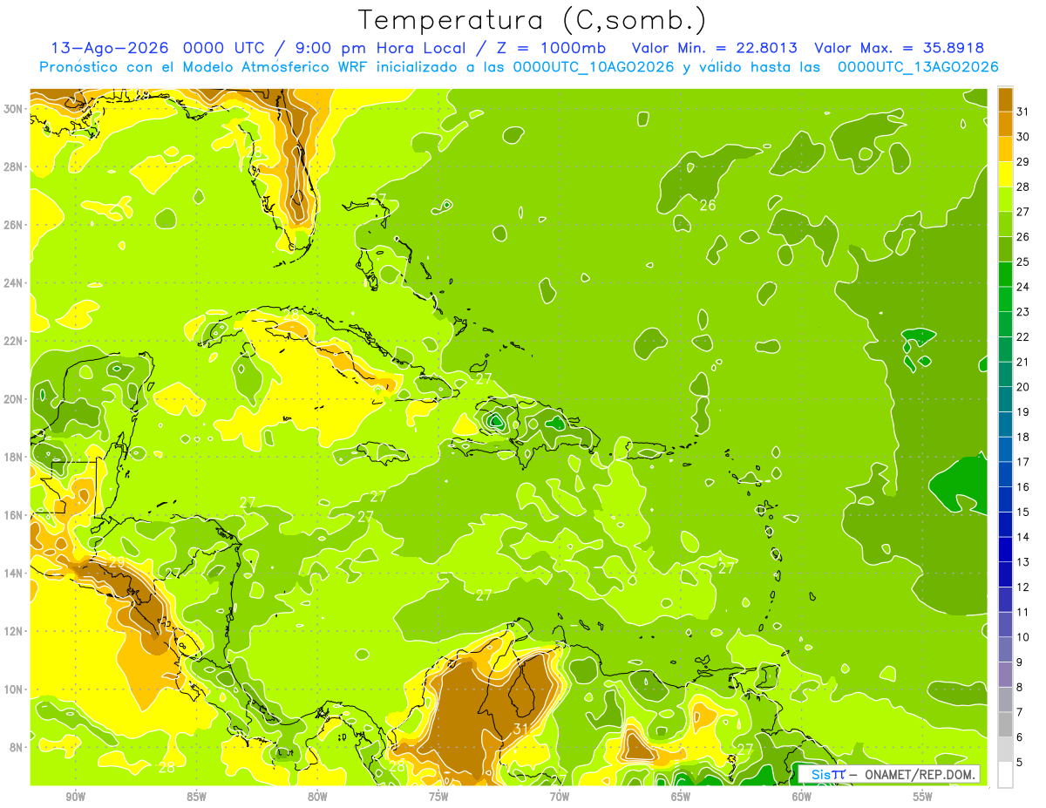Click the '70W' longitude axis label

coord(560,797)
